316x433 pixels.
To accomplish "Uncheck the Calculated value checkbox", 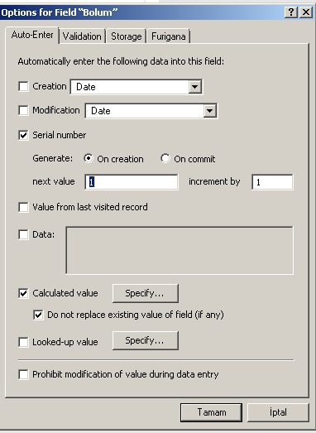I will pyautogui.click(x=23, y=293).
